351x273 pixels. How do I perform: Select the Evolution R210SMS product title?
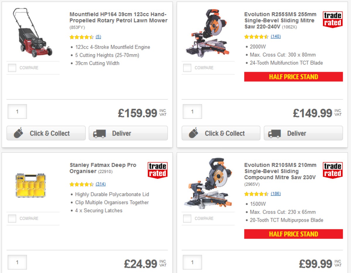[x=281, y=171]
